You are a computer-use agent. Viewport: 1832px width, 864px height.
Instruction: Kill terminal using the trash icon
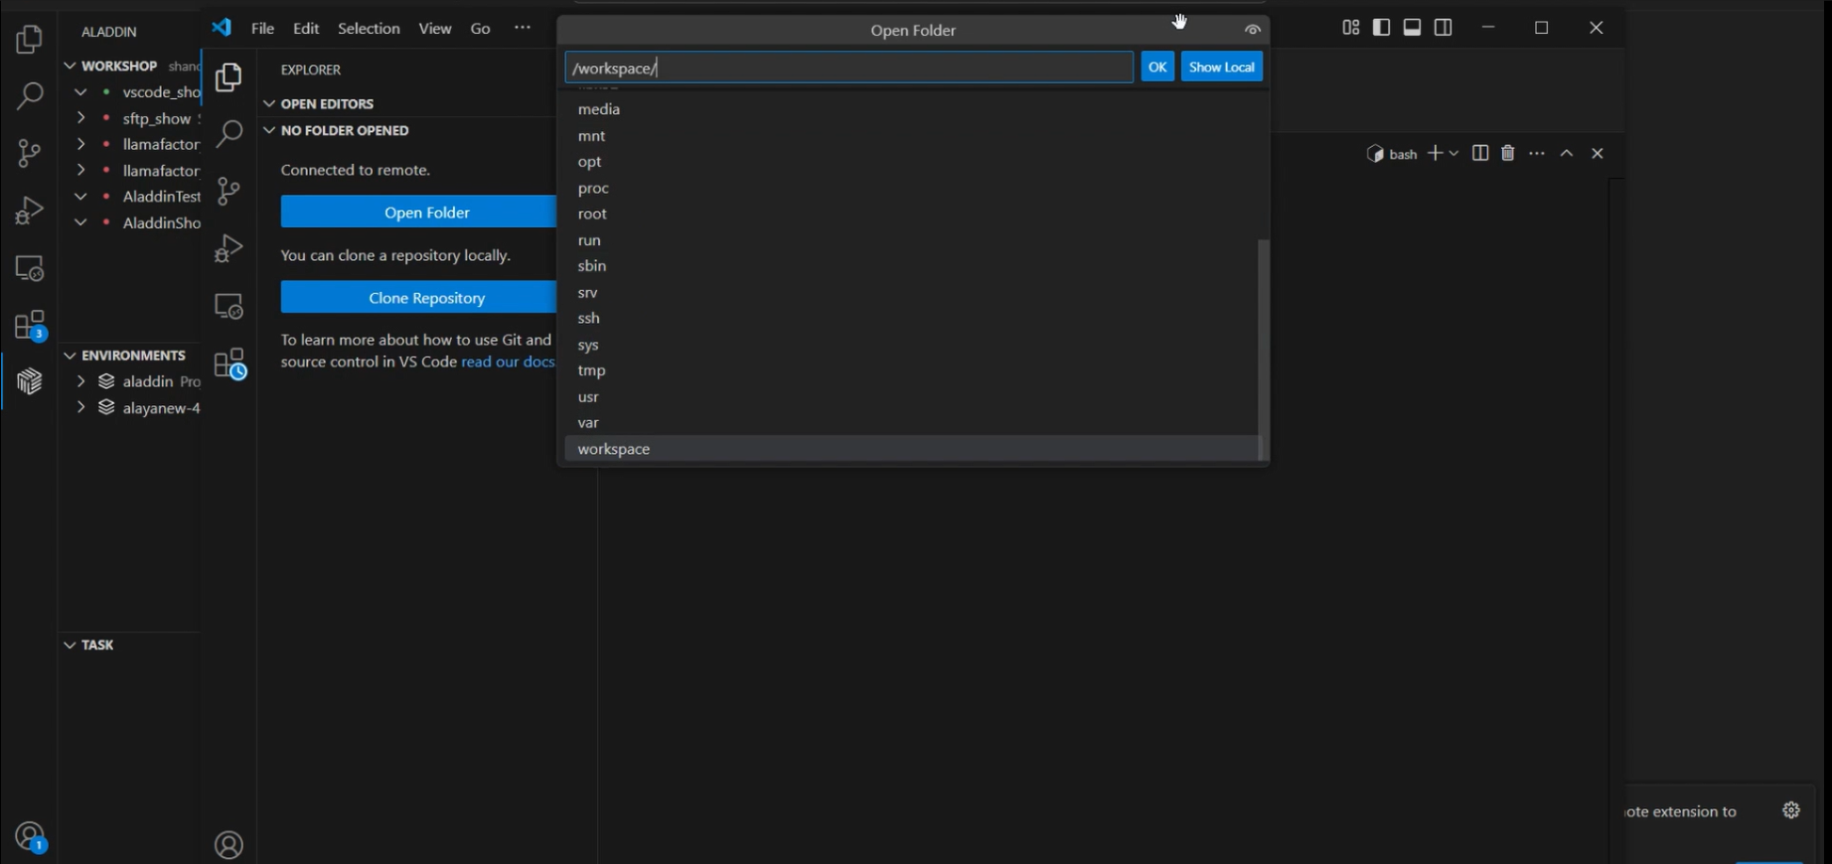[x=1508, y=153]
